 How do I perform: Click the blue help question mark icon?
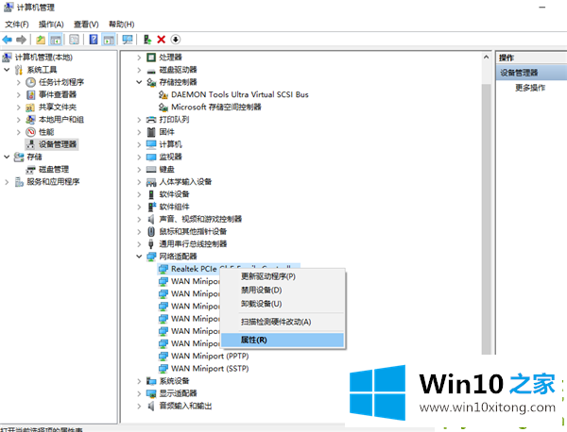click(94, 39)
